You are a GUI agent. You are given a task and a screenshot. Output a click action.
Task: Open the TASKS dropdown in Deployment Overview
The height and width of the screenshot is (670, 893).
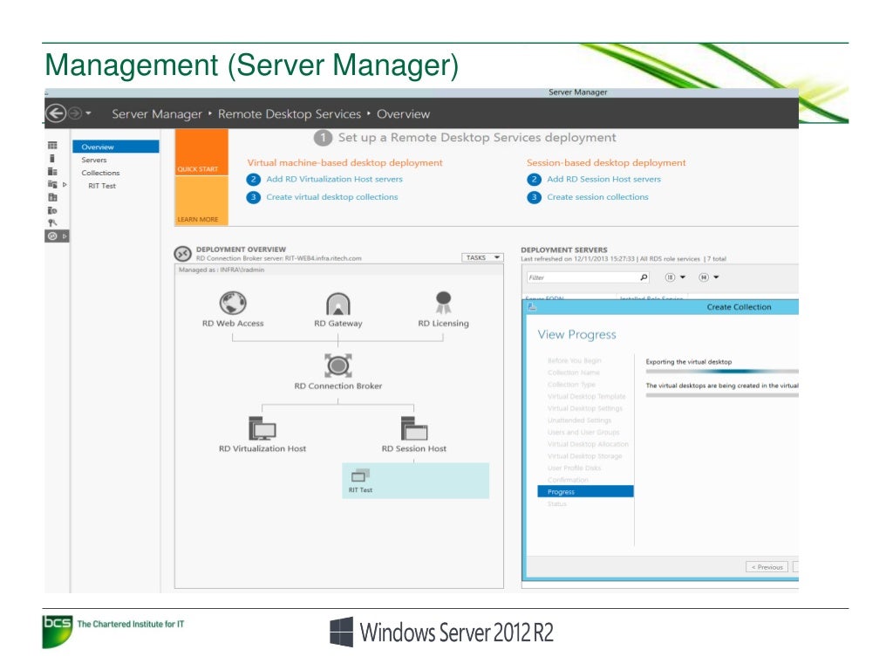482,257
